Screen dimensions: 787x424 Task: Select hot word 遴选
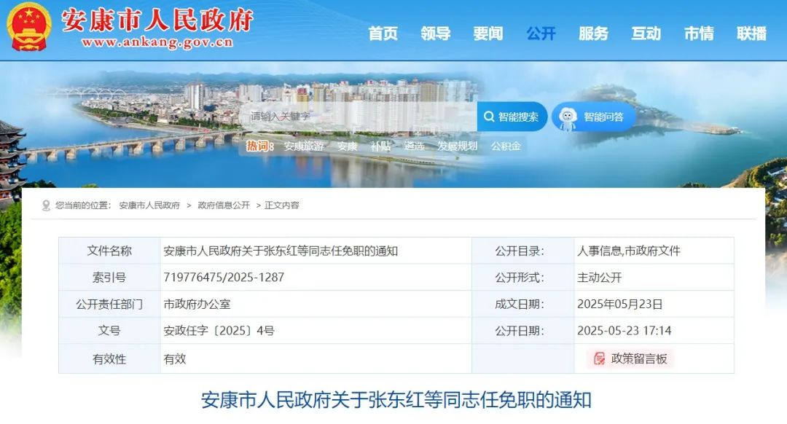pyautogui.click(x=414, y=146)
